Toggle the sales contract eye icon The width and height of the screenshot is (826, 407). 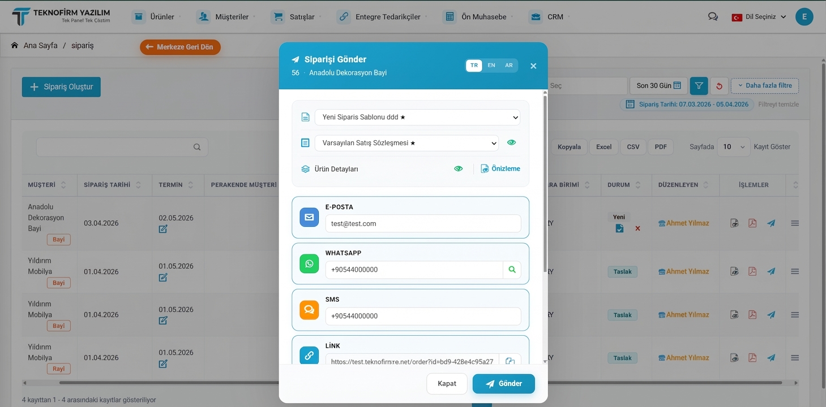coord(511,143)
